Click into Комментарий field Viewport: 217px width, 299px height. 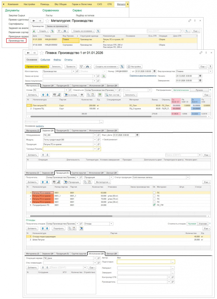click(62, 122)
